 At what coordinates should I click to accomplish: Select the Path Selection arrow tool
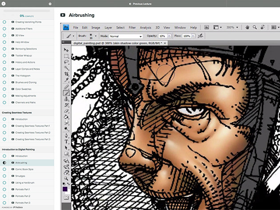click(x=66, y=147)
